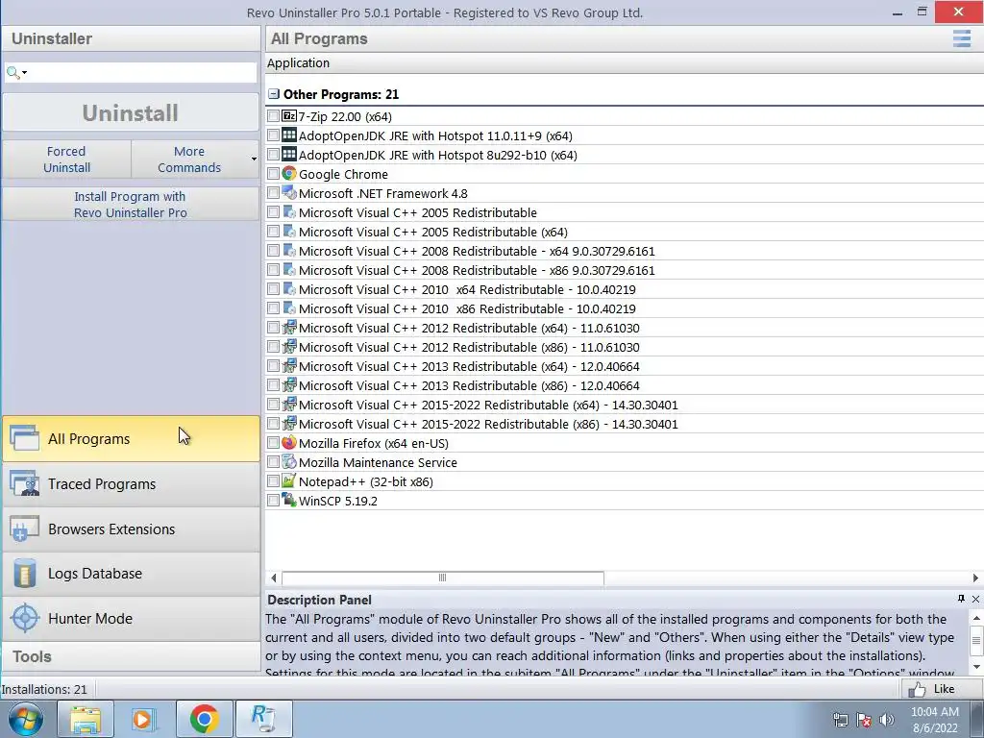Screen dimensions: 984x738
Task: Click the Like button label
Action: (x=944, y=689)
